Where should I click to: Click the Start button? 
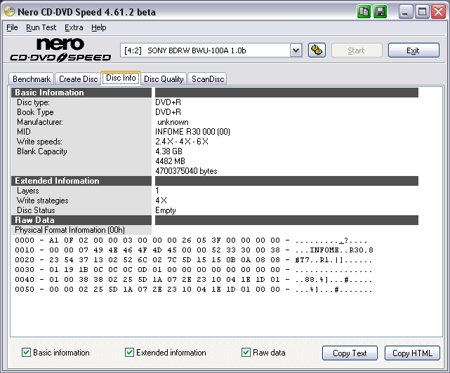point(357,50)
